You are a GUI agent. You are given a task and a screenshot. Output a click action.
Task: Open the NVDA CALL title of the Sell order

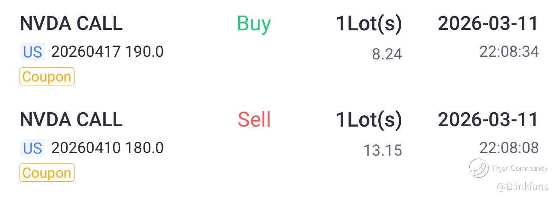point(71,120)
